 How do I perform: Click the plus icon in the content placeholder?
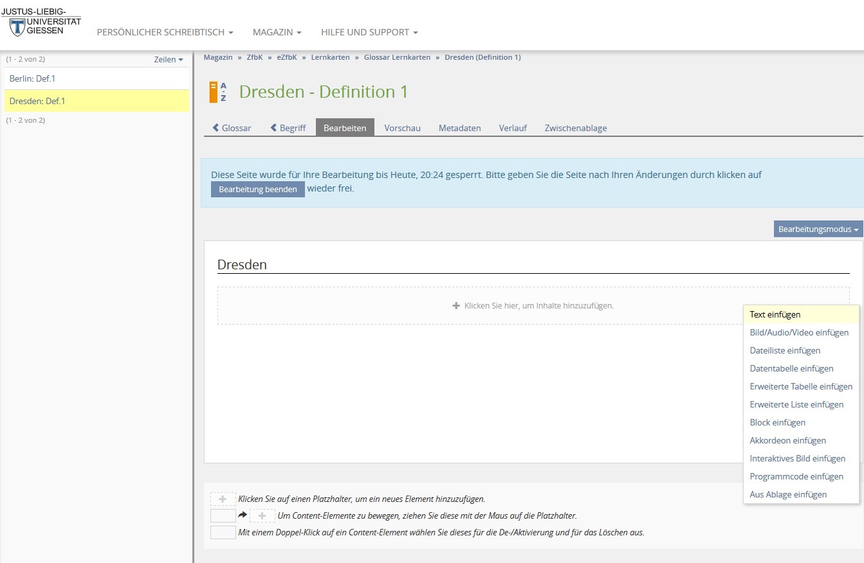click(x=456, y=306)
